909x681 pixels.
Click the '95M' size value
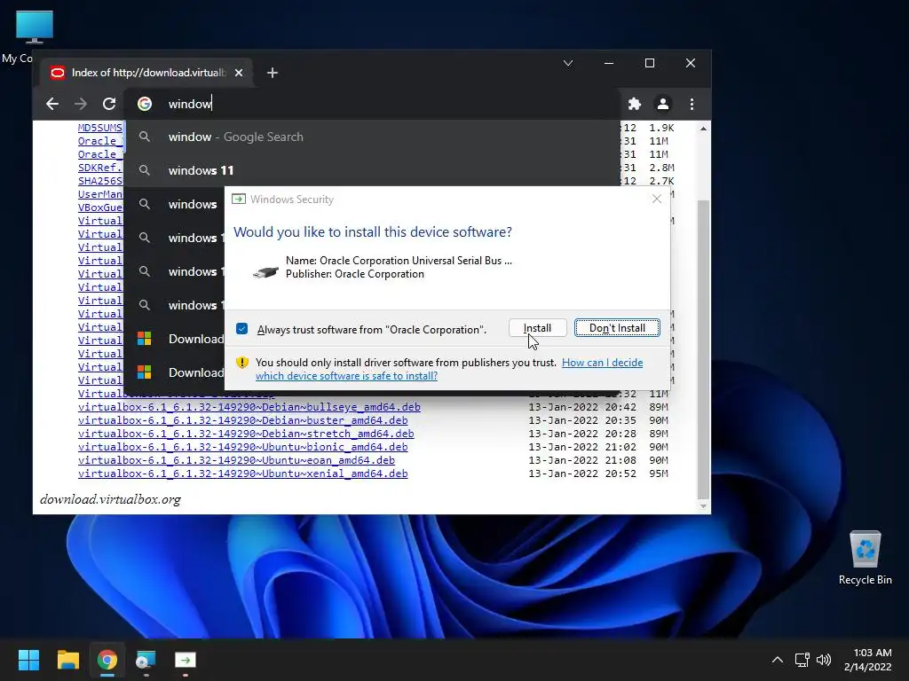pyautogui.click(x=659, y=474)
